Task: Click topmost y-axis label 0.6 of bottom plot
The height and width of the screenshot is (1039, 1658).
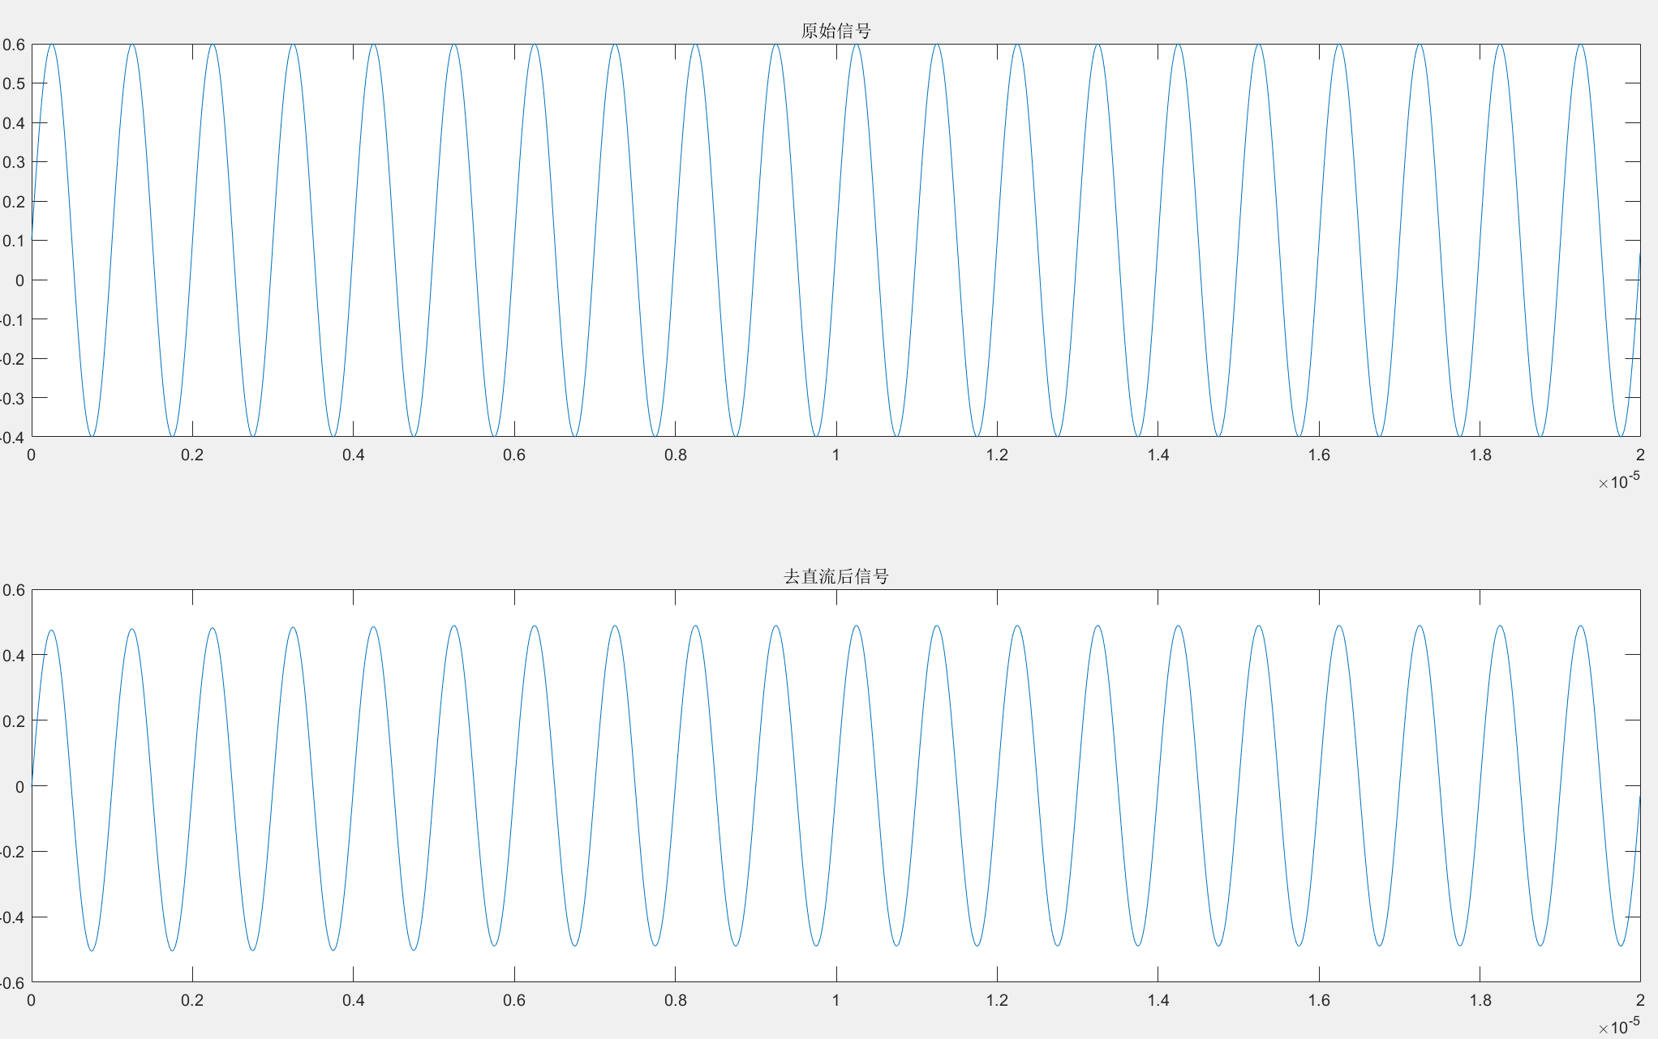Action: coord(14,590)
